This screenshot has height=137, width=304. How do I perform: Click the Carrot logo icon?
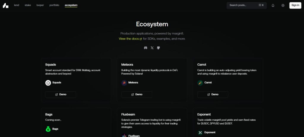point(200,83)
